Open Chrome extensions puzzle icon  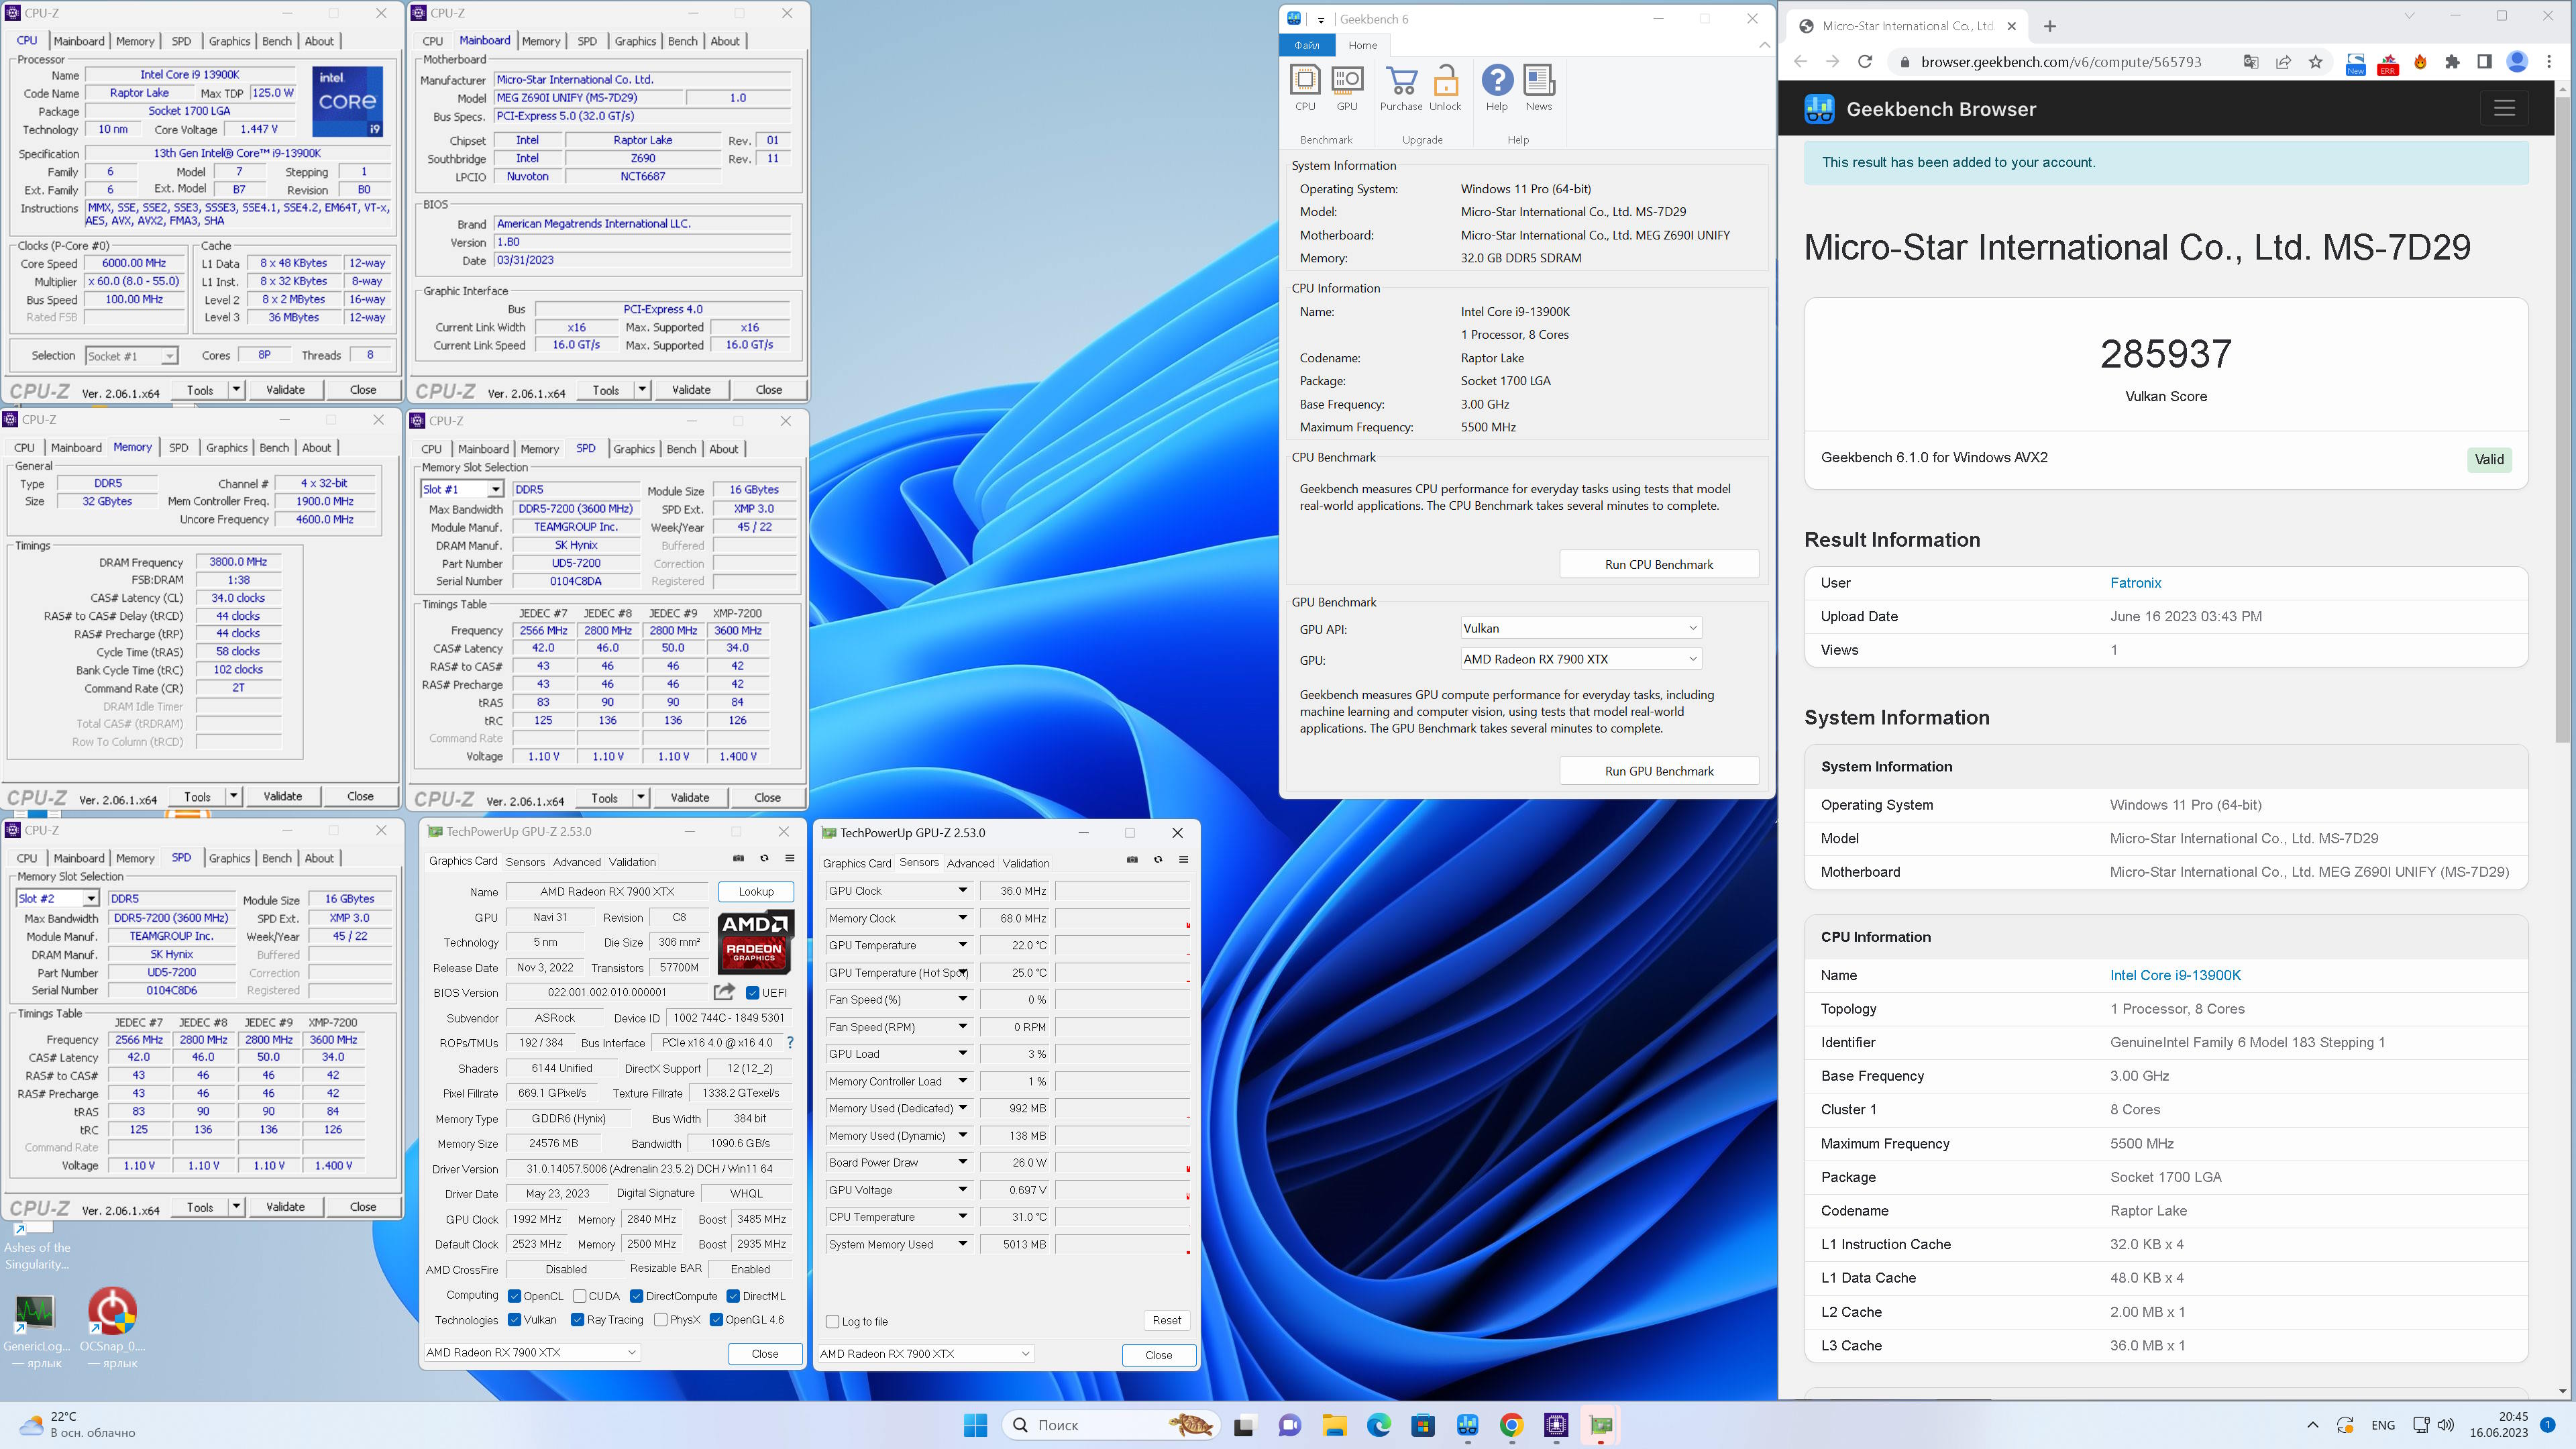tap(2452, 62)
